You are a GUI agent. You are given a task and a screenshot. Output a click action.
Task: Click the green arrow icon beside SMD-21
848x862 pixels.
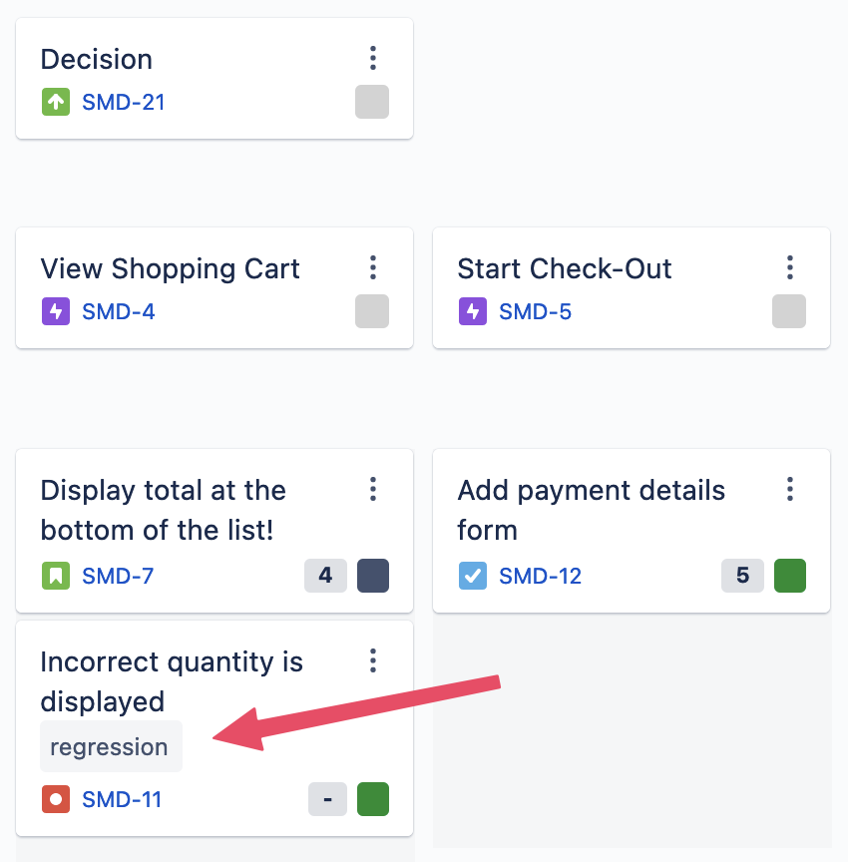(x=56, y=102)
